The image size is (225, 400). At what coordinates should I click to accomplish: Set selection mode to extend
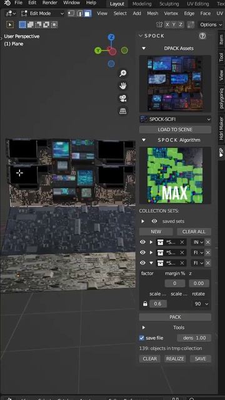click(31, 25)
